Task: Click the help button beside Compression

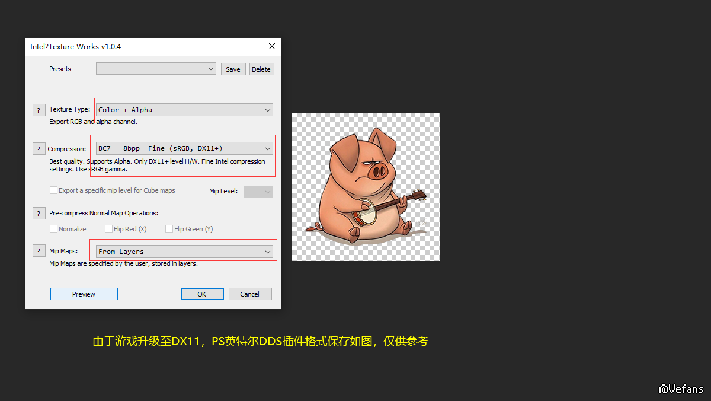Action: tap(39, 149)
